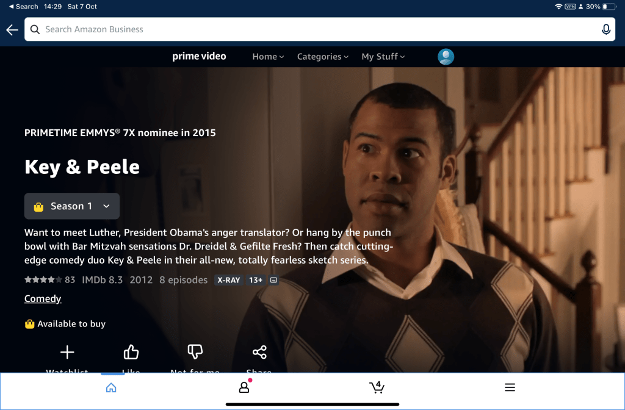Screen dimensions: 625x410
Task: Open the Prime Video profile avatar
Action: point(446,57)
